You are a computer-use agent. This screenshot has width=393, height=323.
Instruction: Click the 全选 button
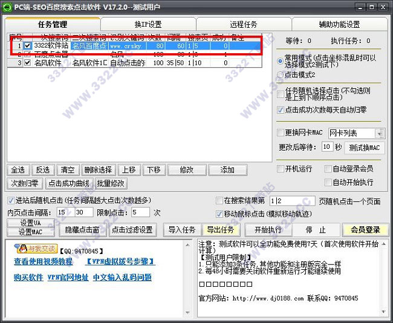coord(18,170)
